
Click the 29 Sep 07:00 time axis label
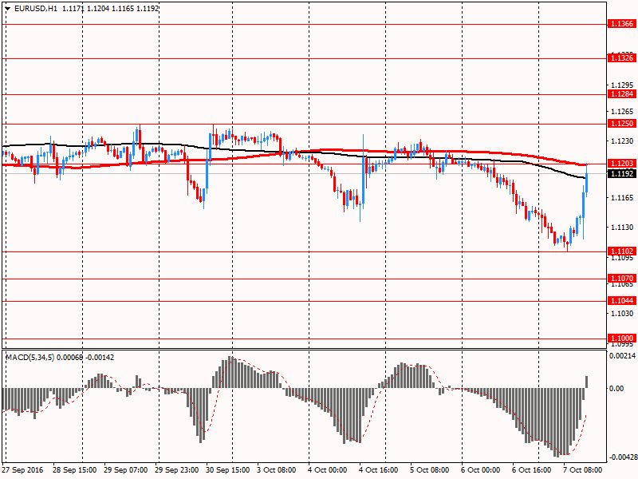click(x=126, y=470)
